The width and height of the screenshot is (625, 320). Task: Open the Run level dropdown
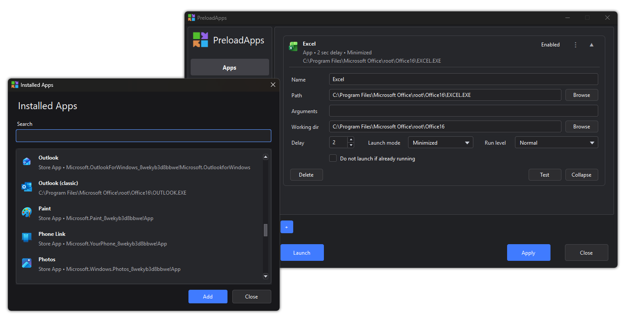(556, 142)
